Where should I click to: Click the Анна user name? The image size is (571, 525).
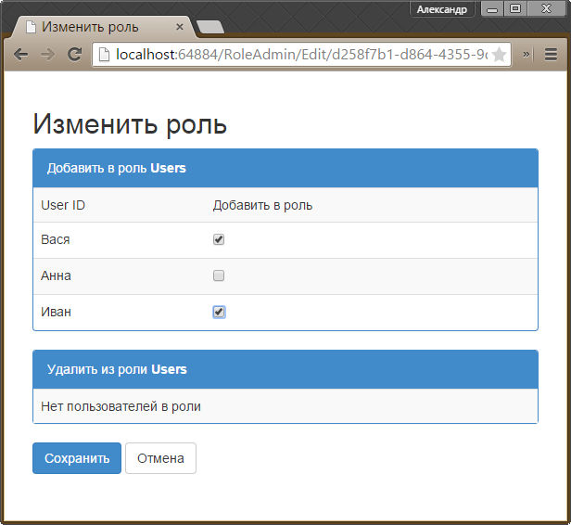pos(56,275)
